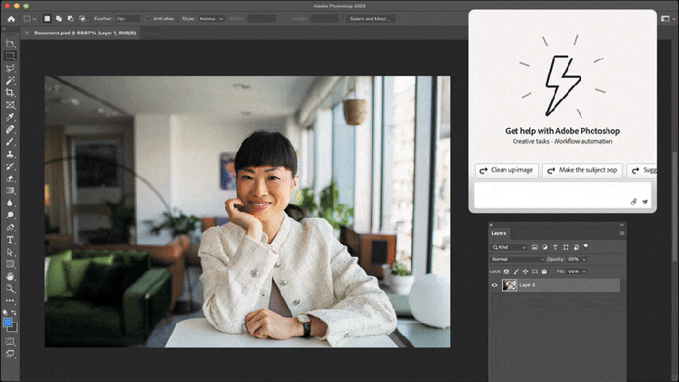679x382 pixels.
Task: Select the Type tool in toolbar
Action: tap(11, 240)
